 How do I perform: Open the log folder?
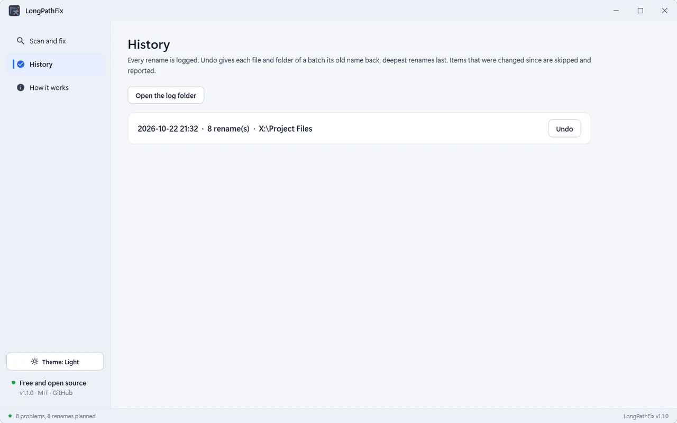pos(166,95)
